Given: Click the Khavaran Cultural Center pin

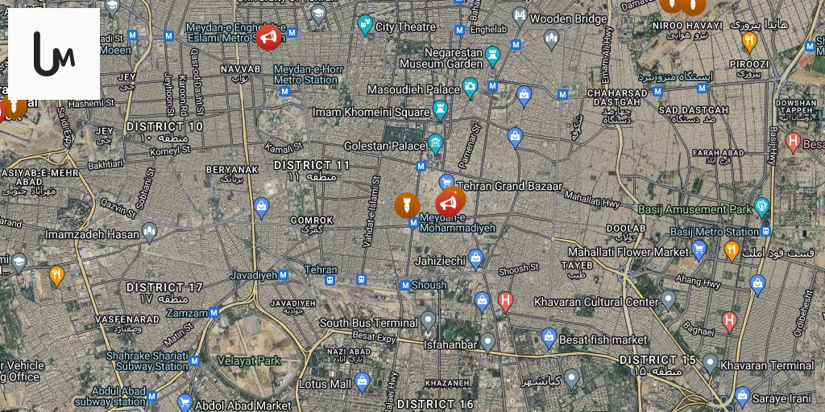Looking at the screenshot, I should [x=668, y=300].
